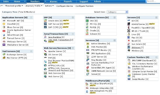The image size is (160, 95).
Task: Click the Windows flag icon under Servers
Action: tap(129, 50)
